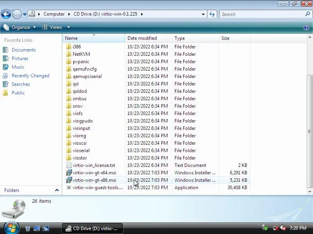Select Computer in the address breadcrumb

[54, 14]
